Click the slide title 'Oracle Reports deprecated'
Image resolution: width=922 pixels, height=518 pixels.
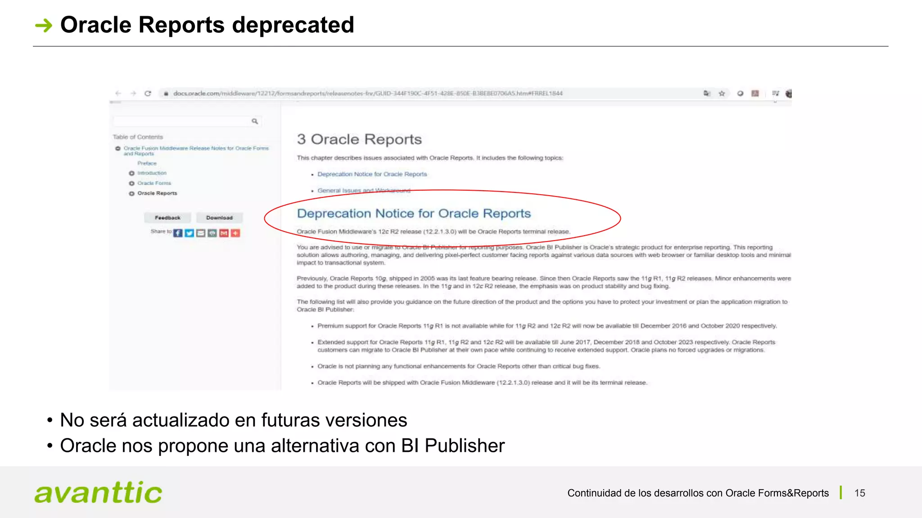207,25
